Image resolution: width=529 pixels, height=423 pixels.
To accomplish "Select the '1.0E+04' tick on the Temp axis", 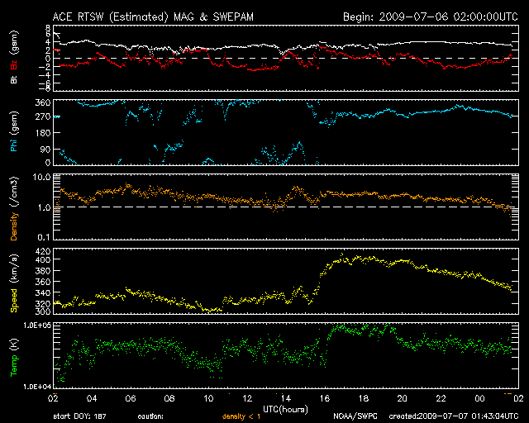I will coord(37,387).
